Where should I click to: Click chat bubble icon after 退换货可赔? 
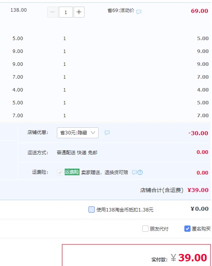point(134,173)
